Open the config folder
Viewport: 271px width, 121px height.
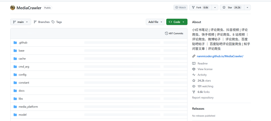[23, 75]
